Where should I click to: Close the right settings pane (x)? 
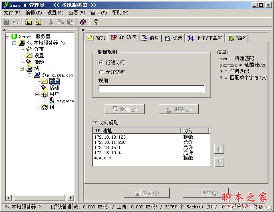83,30
